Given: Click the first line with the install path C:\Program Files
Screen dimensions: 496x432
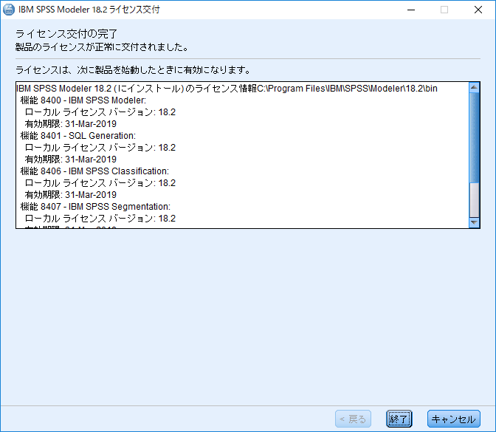Looking at the screenshot, I should 227,89.
